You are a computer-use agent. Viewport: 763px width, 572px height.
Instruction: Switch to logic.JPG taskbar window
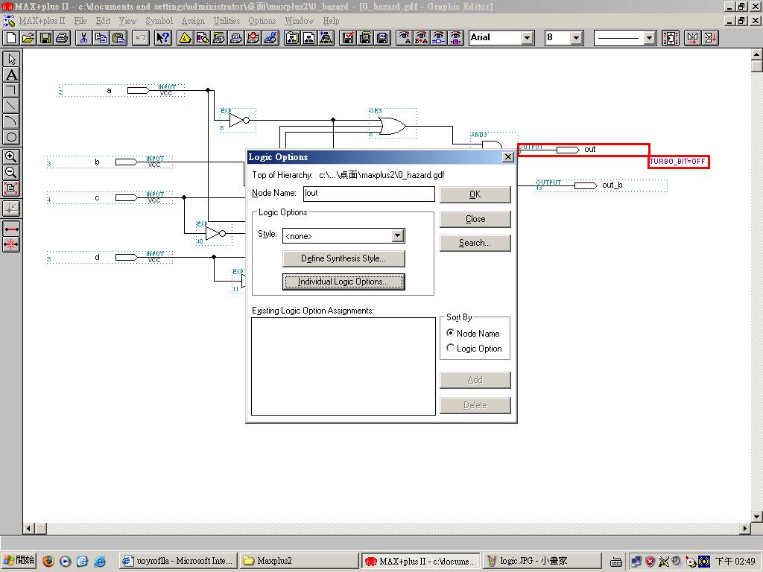tap(542, 561)
